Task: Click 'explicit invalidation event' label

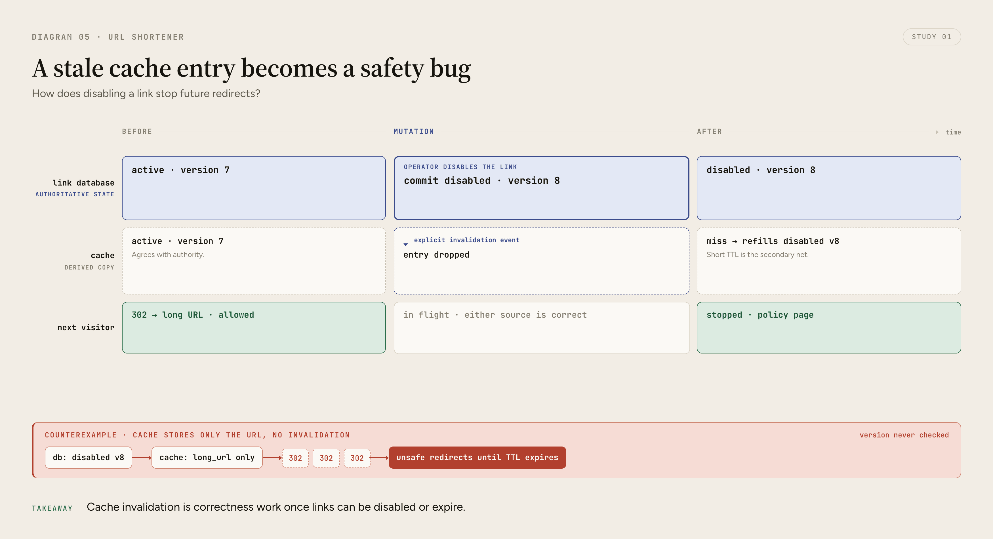Action: (x=466, y=240)
